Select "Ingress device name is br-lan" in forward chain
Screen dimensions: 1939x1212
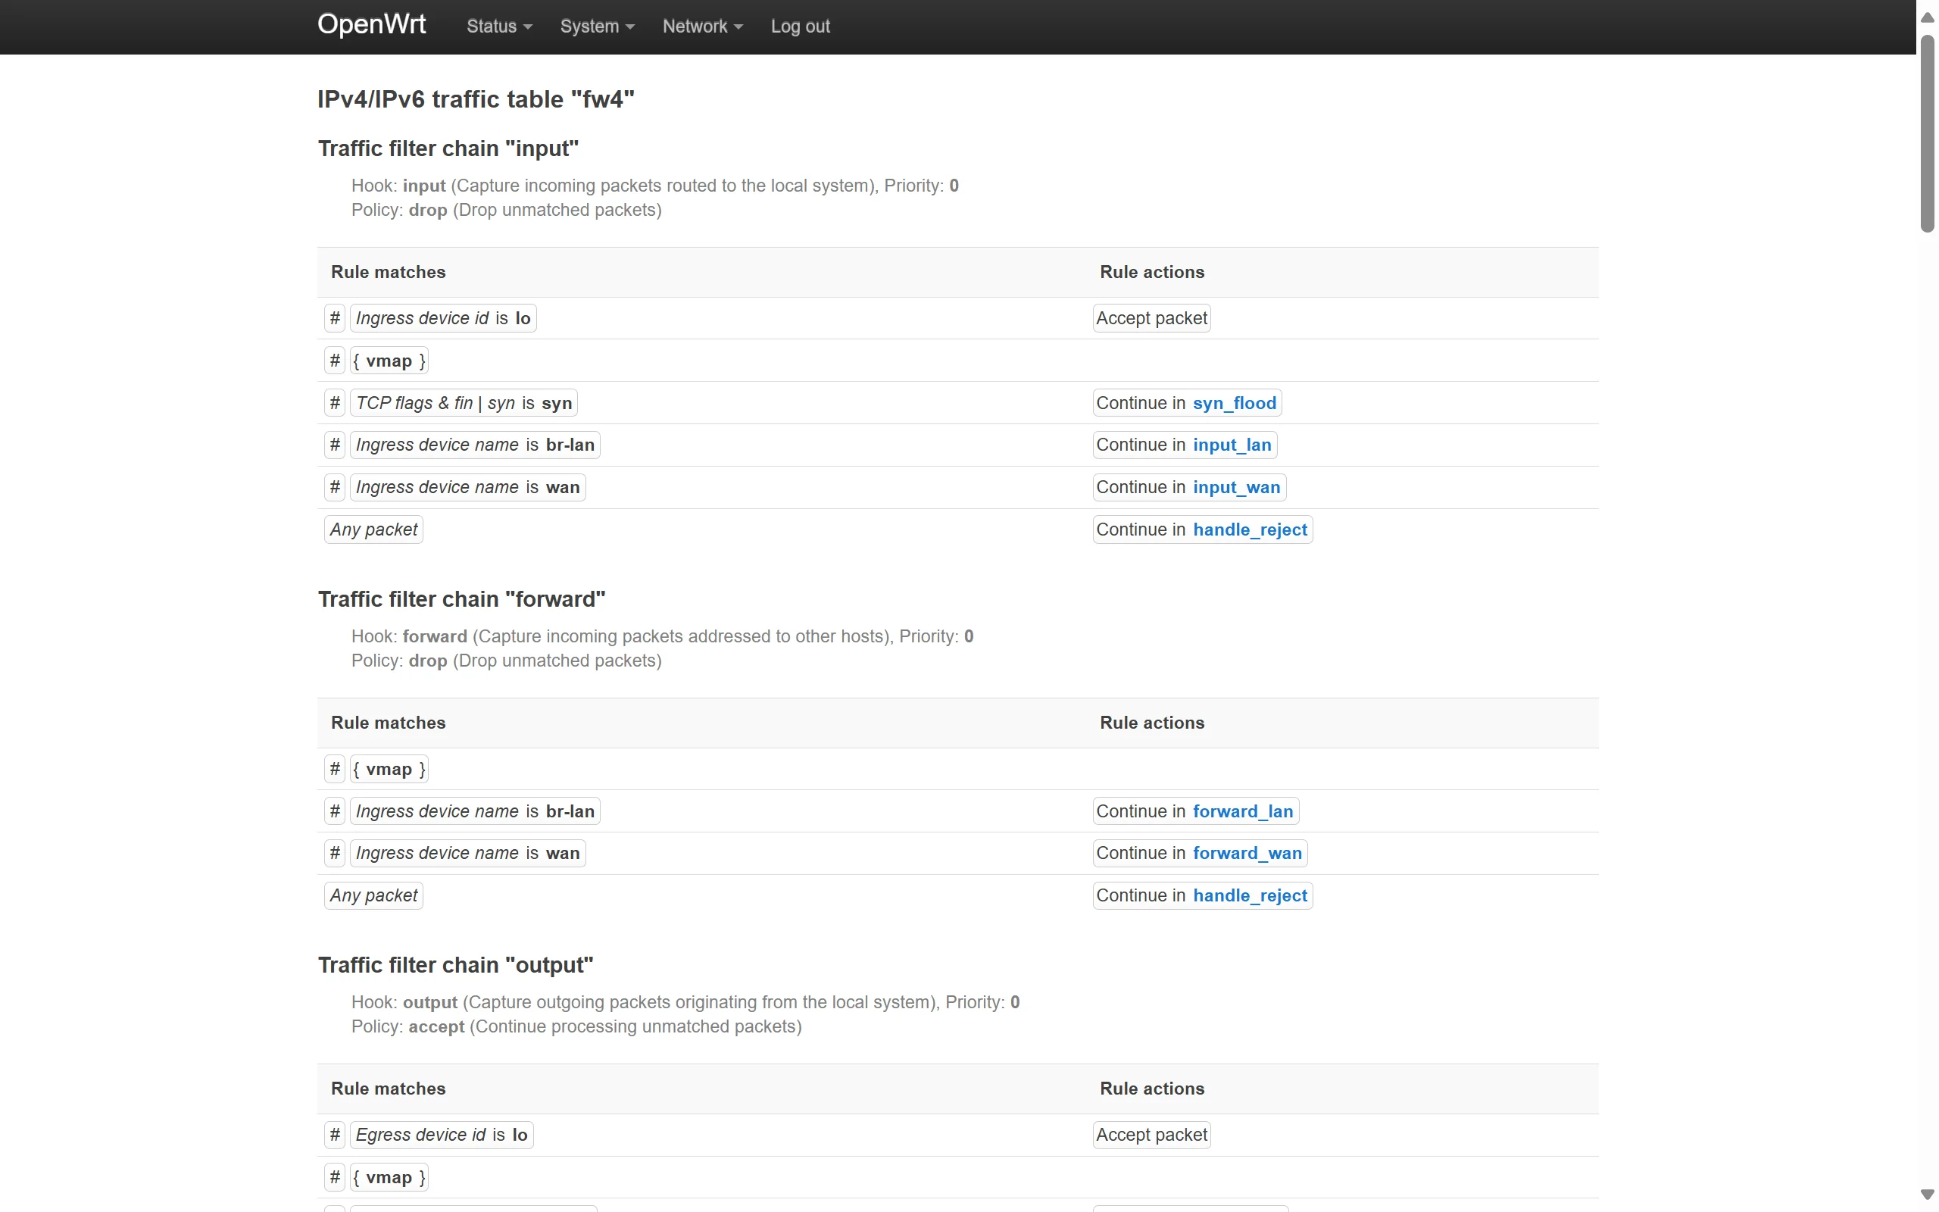click(x=475, y=811)
